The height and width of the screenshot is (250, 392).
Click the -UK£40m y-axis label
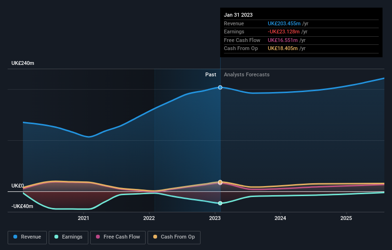pyautogui.click(x=22, y=206)
